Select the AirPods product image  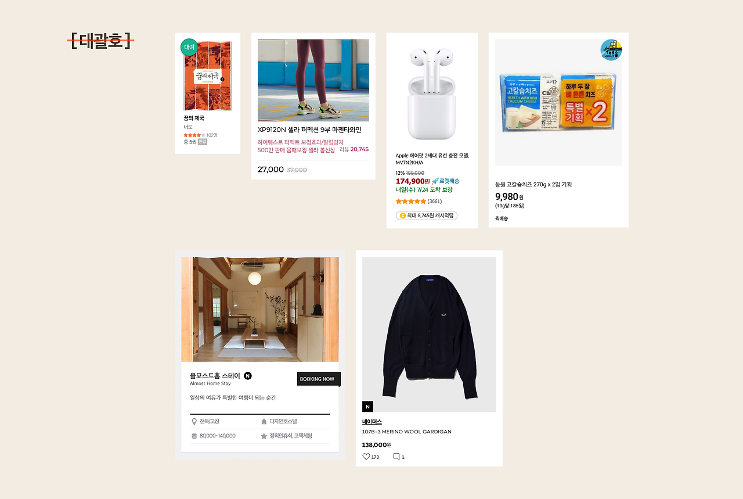[x=432, y=93]
